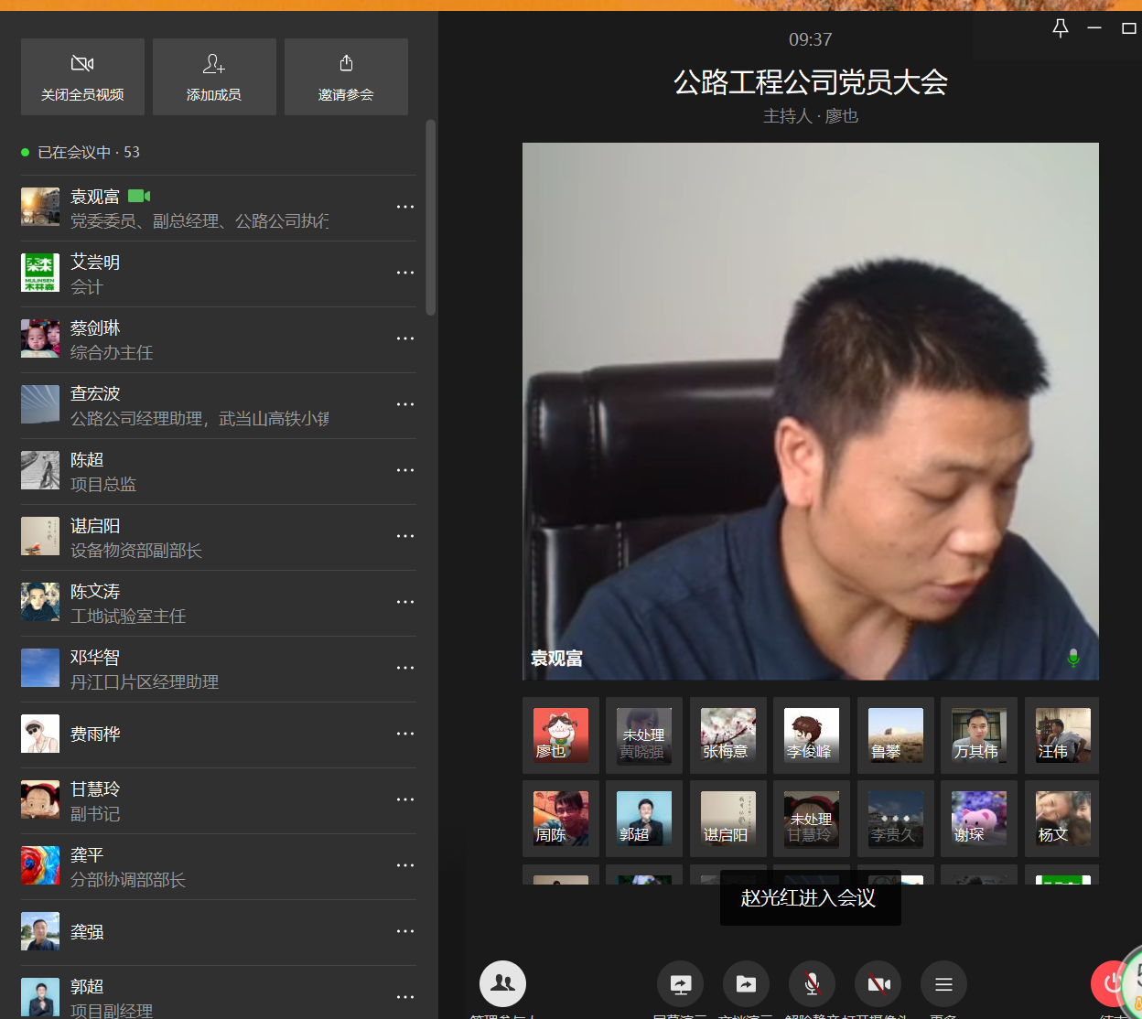Viewport: 1142px width, 1019px height.
Task: Click the red end meeting button
Action: [x=1112, y=983]
